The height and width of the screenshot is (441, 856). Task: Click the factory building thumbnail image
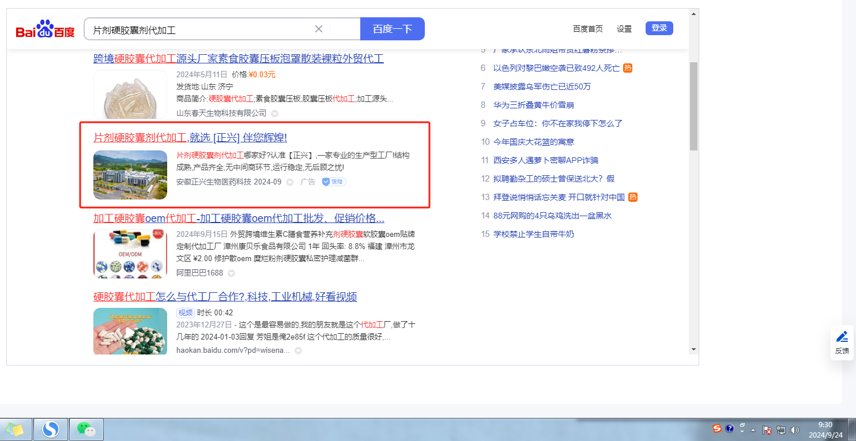130,175
